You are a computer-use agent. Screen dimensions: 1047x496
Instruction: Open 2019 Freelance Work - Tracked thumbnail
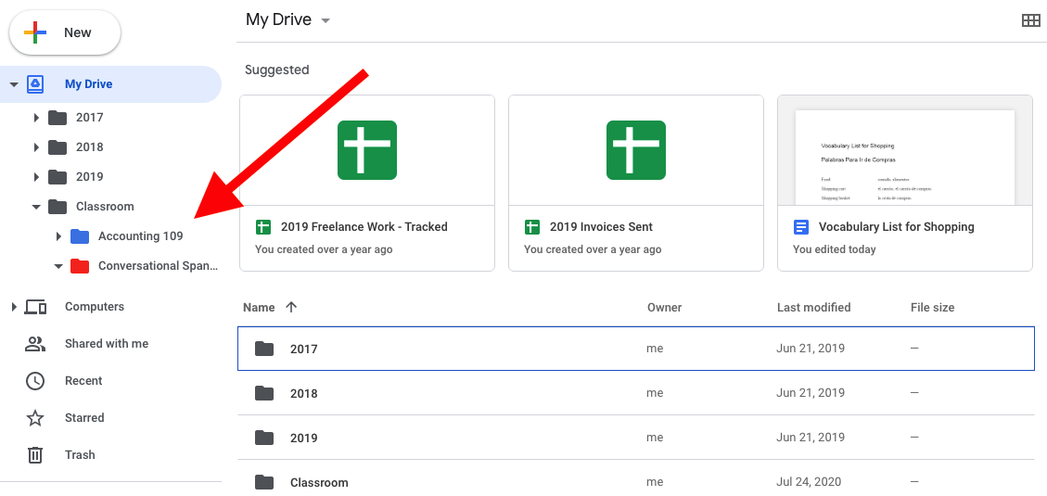[x=367, y=150]
